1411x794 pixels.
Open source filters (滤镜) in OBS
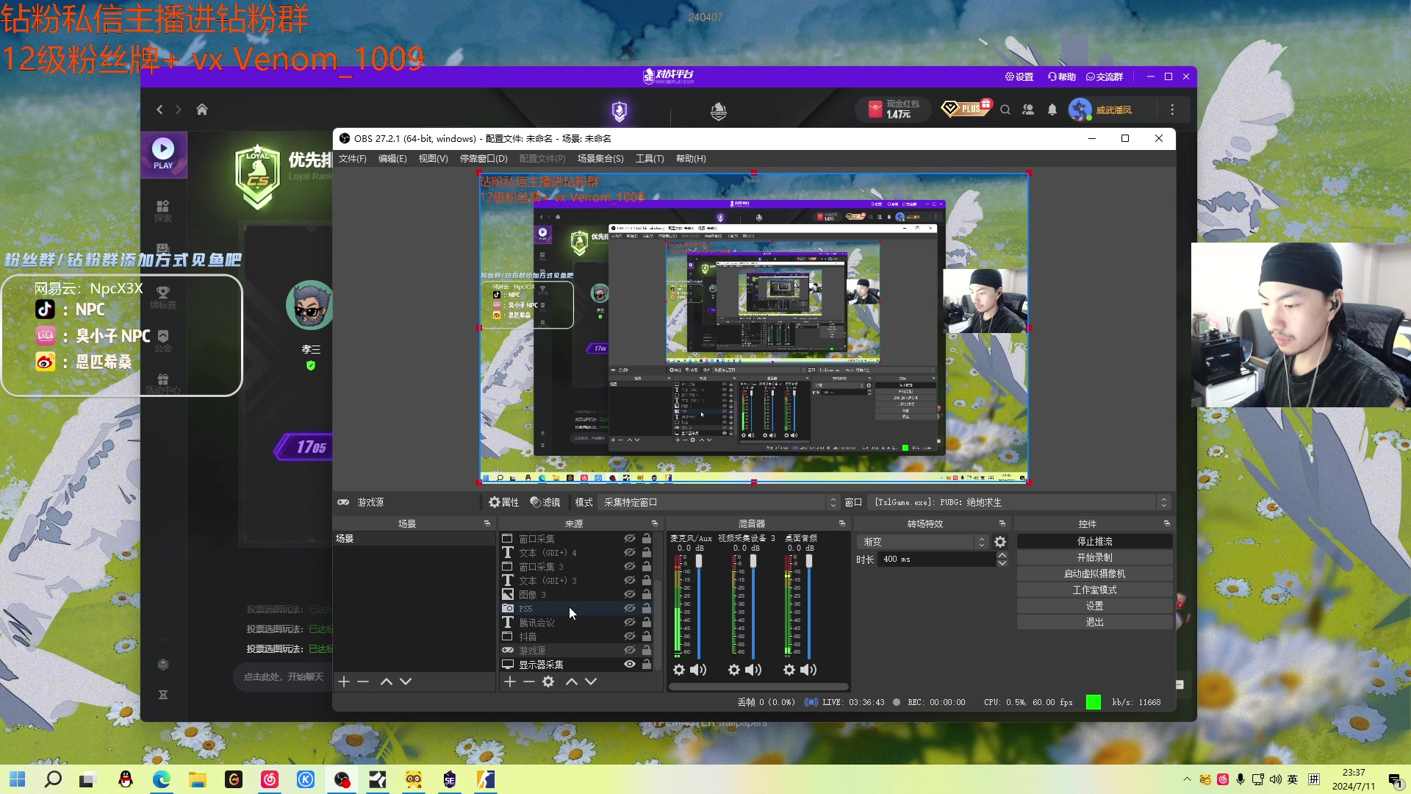pyautogui.click(x=545, y=502)
